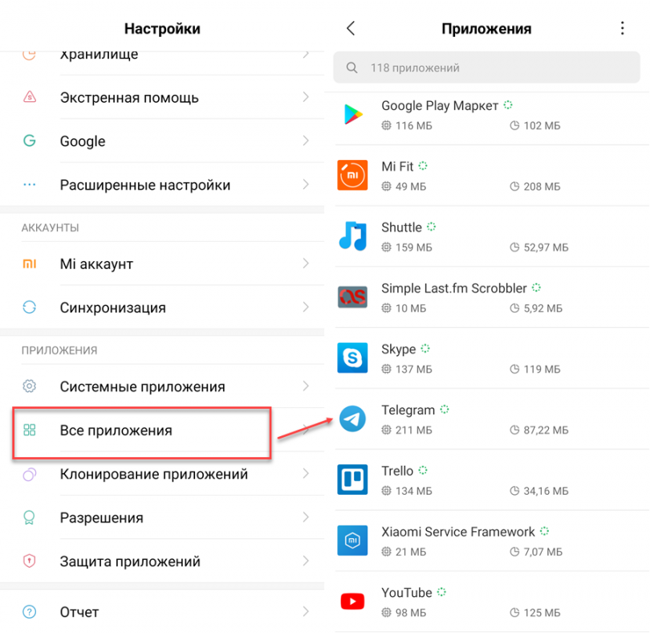Expand the Экстренная помощь chevron

point(306,97)
